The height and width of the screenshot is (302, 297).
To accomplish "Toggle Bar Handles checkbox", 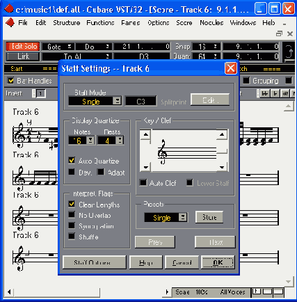I will click(x=10, y=81).
